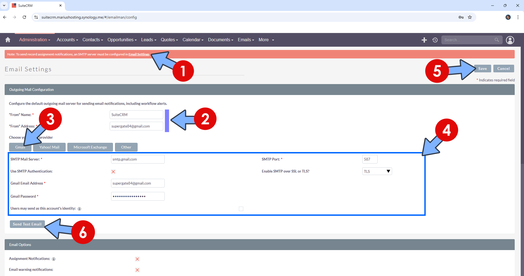Click the browser back arrow

coord(5,17)
